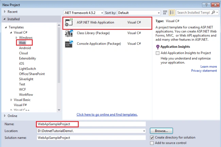Click the search magnifier icon
The height and width of the screenshot is (147, 221).
pyautogui.click(x=214, y=12)
